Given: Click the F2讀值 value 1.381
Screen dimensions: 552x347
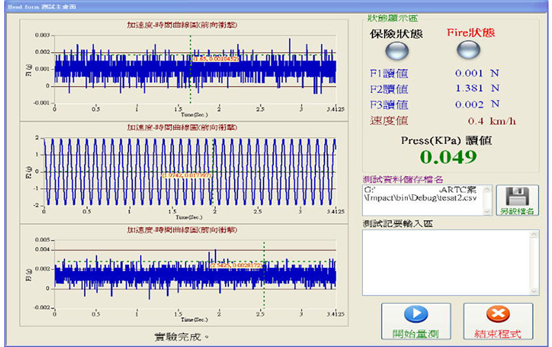Looking at the screenshot, I should (x=469, y=88).
